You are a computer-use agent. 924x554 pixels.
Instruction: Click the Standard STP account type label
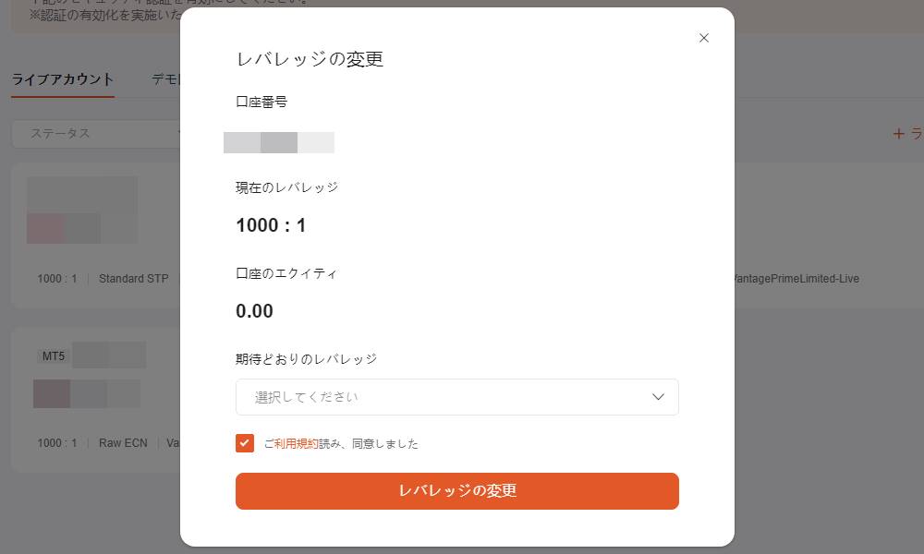[133, 278]
